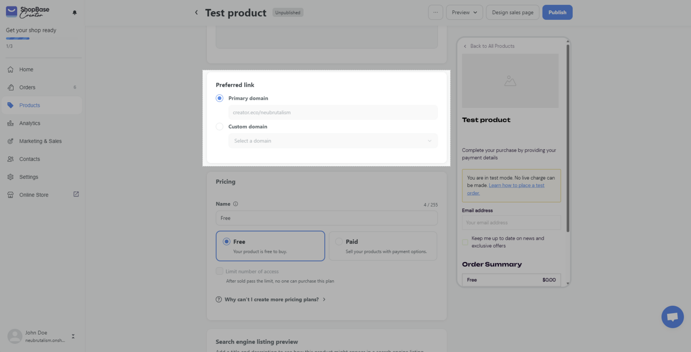
Task: Expand the John Doe account switcher
Action: coord(73,336)
